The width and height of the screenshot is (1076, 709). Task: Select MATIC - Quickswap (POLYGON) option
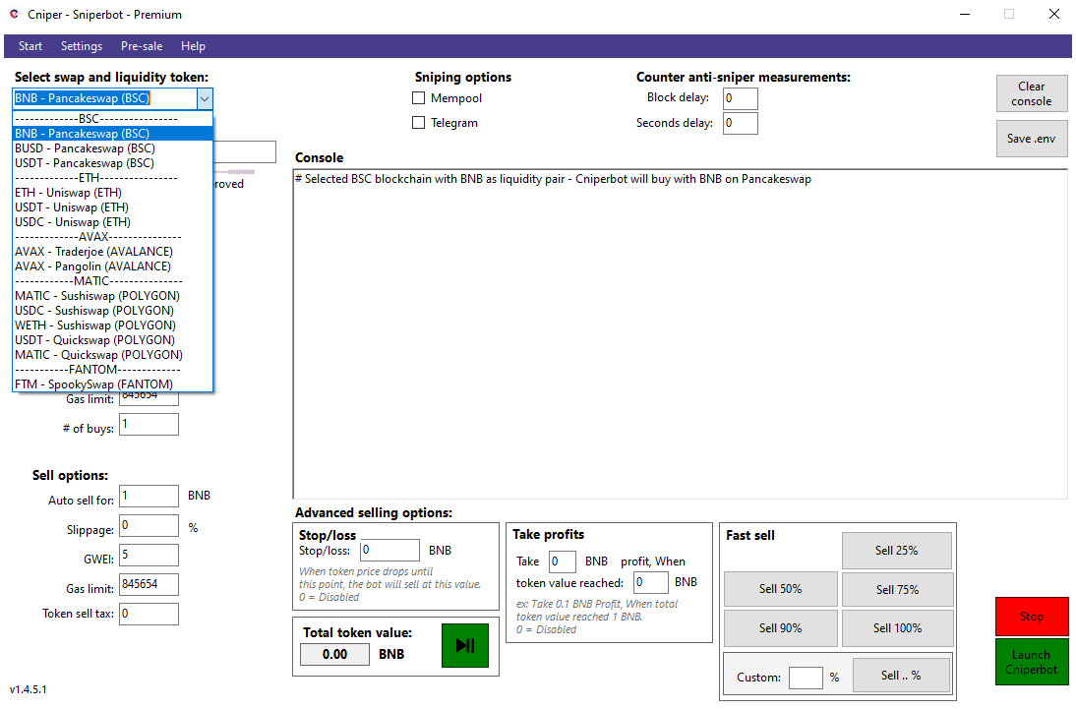112,355
